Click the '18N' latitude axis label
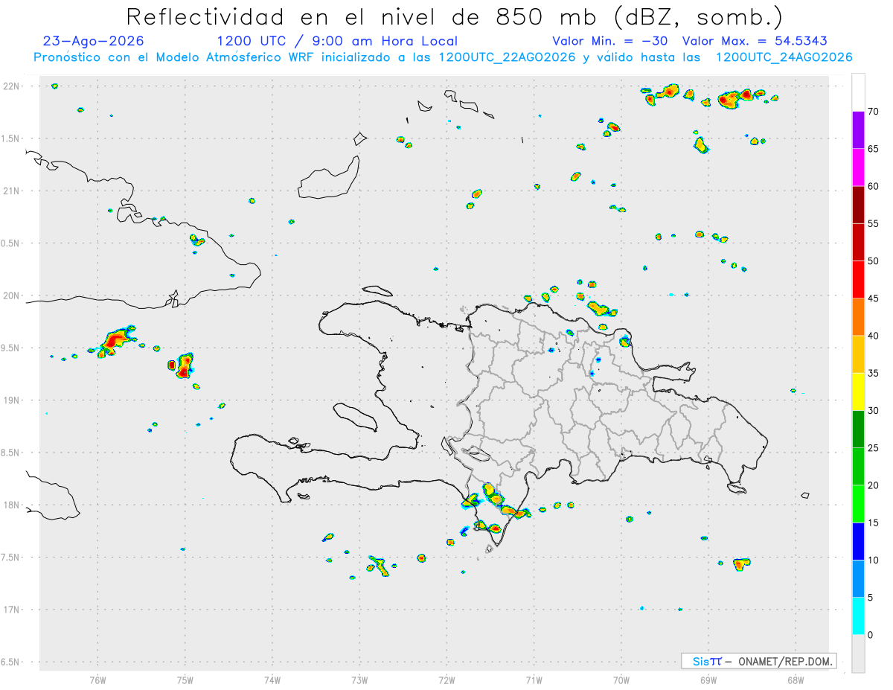This screenshot has height=690, width=893. [x=12, y=505]
